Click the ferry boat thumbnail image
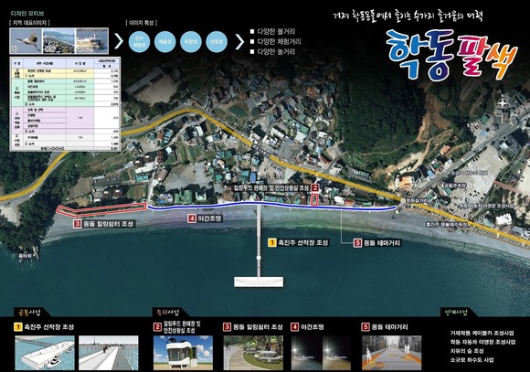 coord(92,41)
